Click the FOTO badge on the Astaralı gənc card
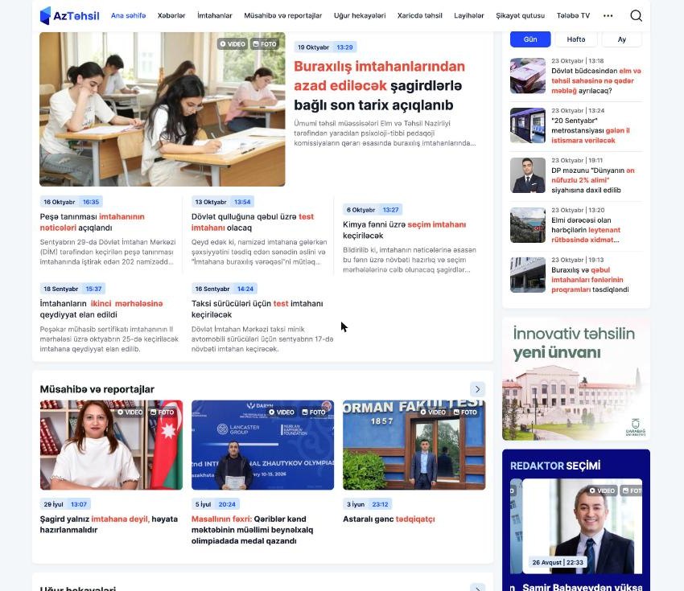 [x=465, y=412]
